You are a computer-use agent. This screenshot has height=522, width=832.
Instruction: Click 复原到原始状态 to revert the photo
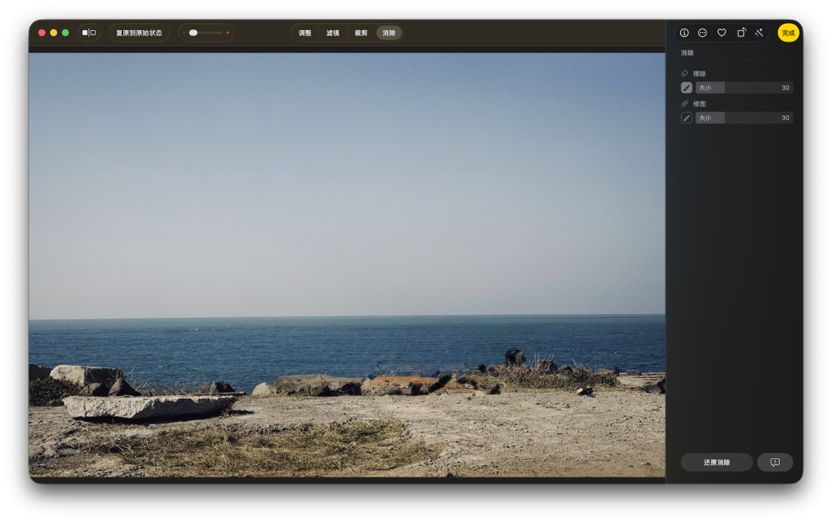pyautogui.click(x=139, y=33)
